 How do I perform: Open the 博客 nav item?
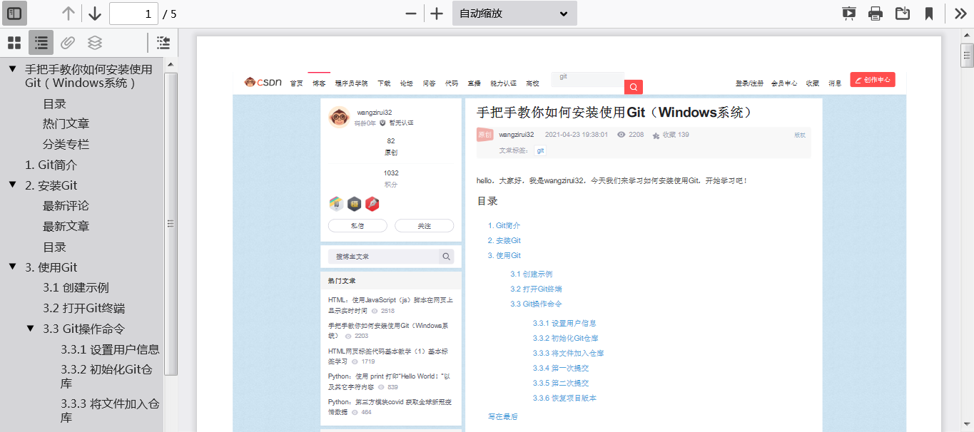click(x=319, y=83)
